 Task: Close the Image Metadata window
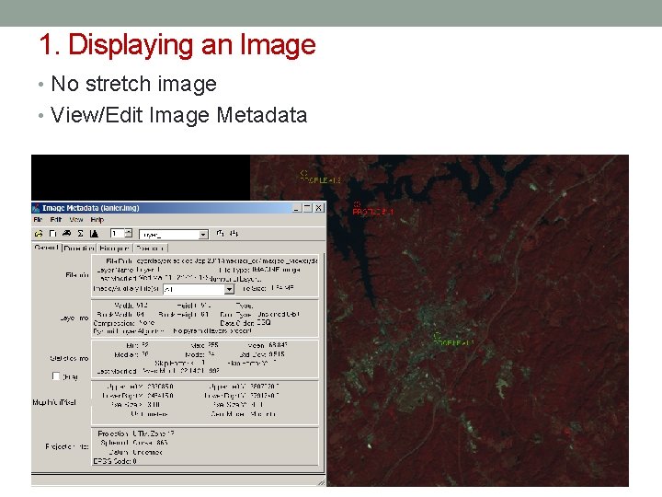coord(319,208)
